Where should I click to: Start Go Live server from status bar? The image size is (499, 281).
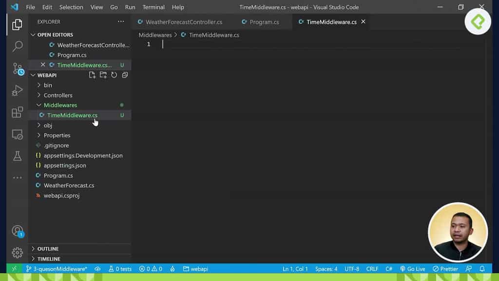pos(413,268)
